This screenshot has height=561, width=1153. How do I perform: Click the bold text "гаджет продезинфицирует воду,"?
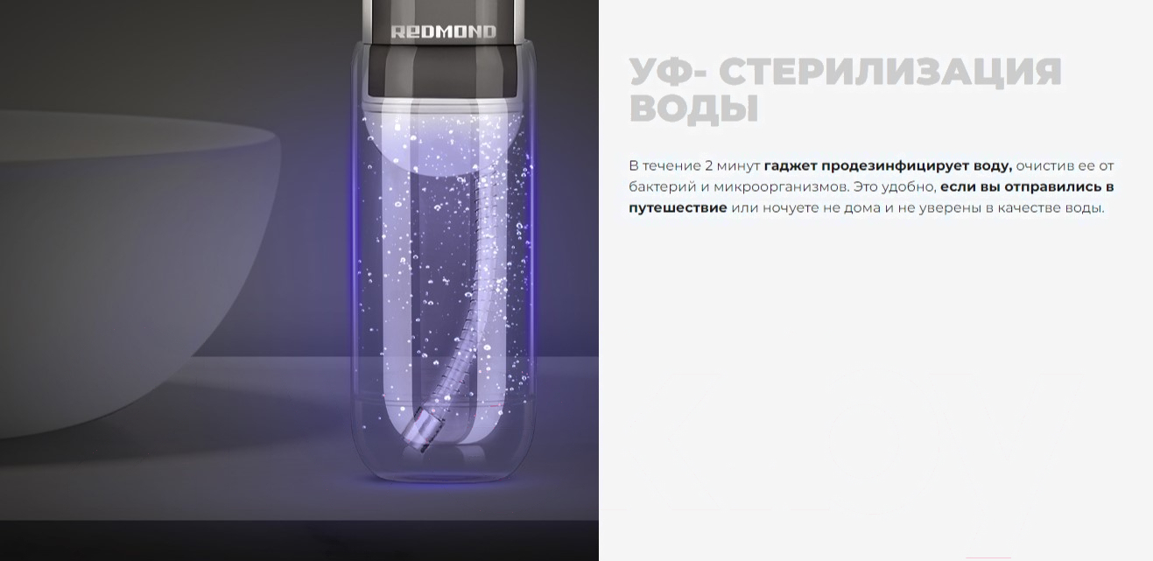pos(888,165)
